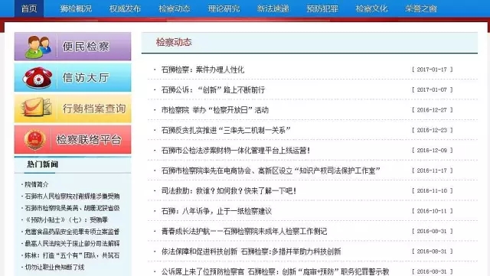Click the national emblem icon on 检察联络平台
The height and width of the screenshot is (276, 490).
tap(35, 139)
